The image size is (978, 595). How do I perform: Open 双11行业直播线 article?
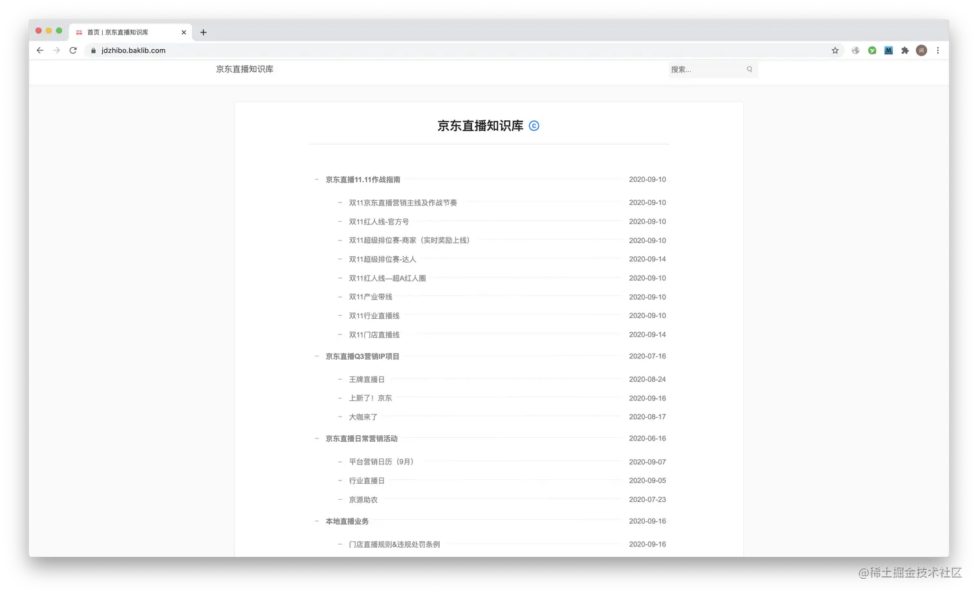375,316
